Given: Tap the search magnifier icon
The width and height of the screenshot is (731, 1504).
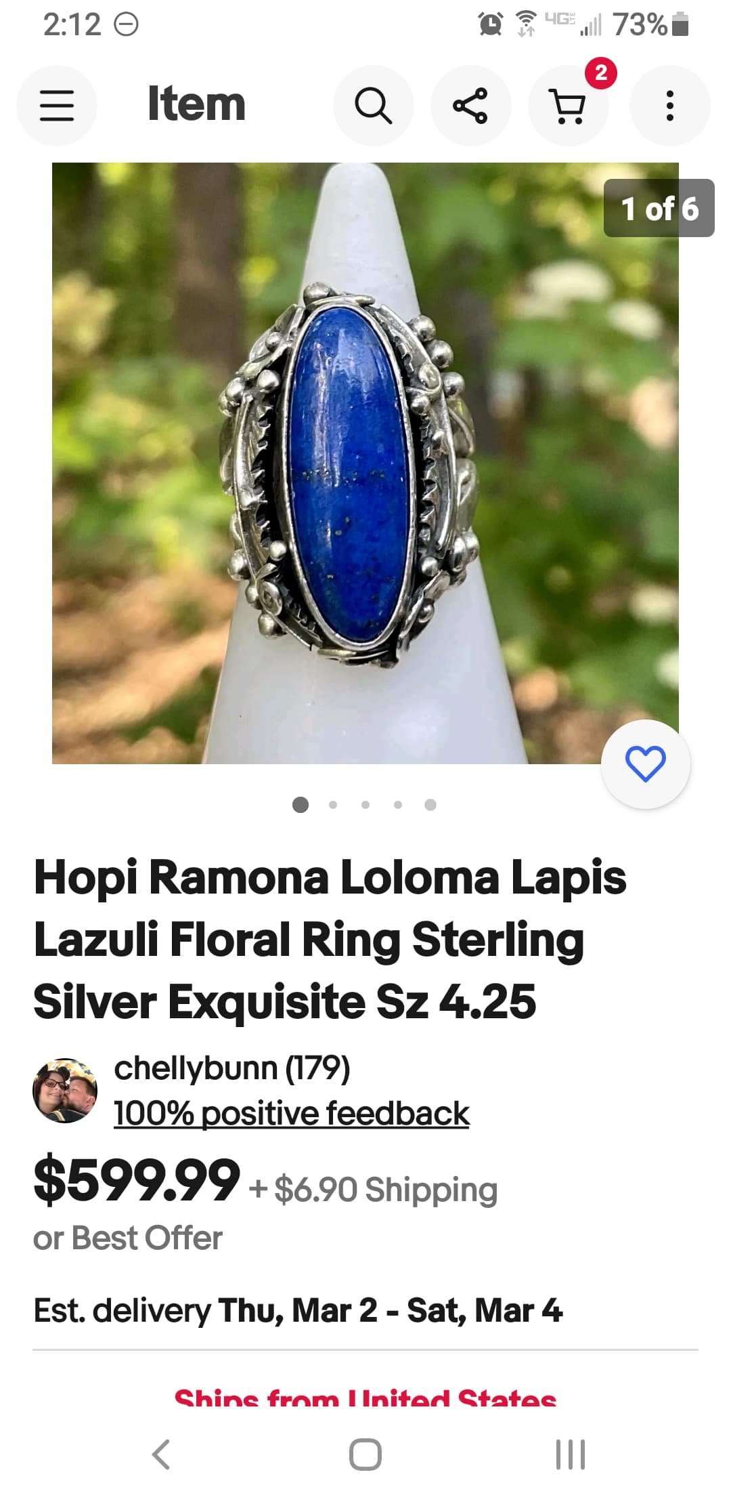Looking at the screenshot, I should pos(373,106).
